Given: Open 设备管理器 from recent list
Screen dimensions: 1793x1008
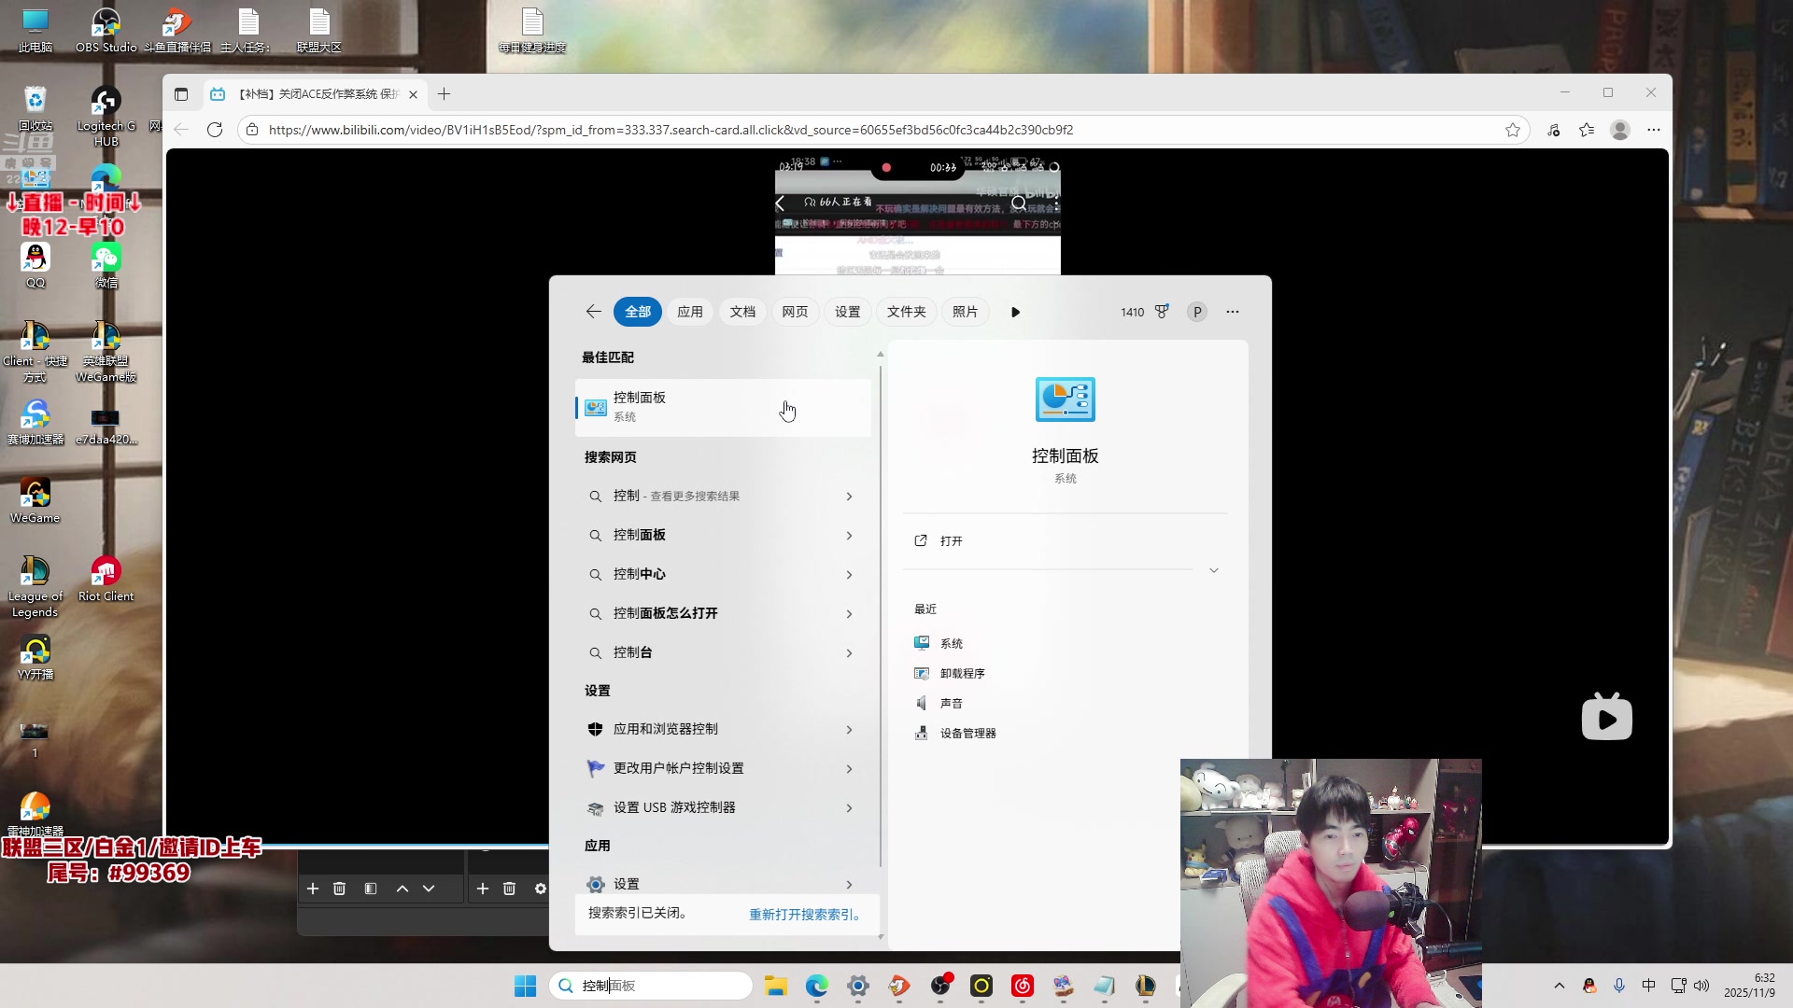Looking at the screenshot, I should coord(967,734).
